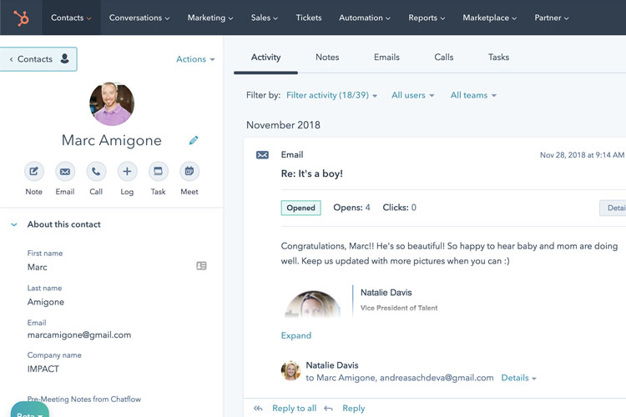
Task: Click the Task icon button
Action: (158, 172)
